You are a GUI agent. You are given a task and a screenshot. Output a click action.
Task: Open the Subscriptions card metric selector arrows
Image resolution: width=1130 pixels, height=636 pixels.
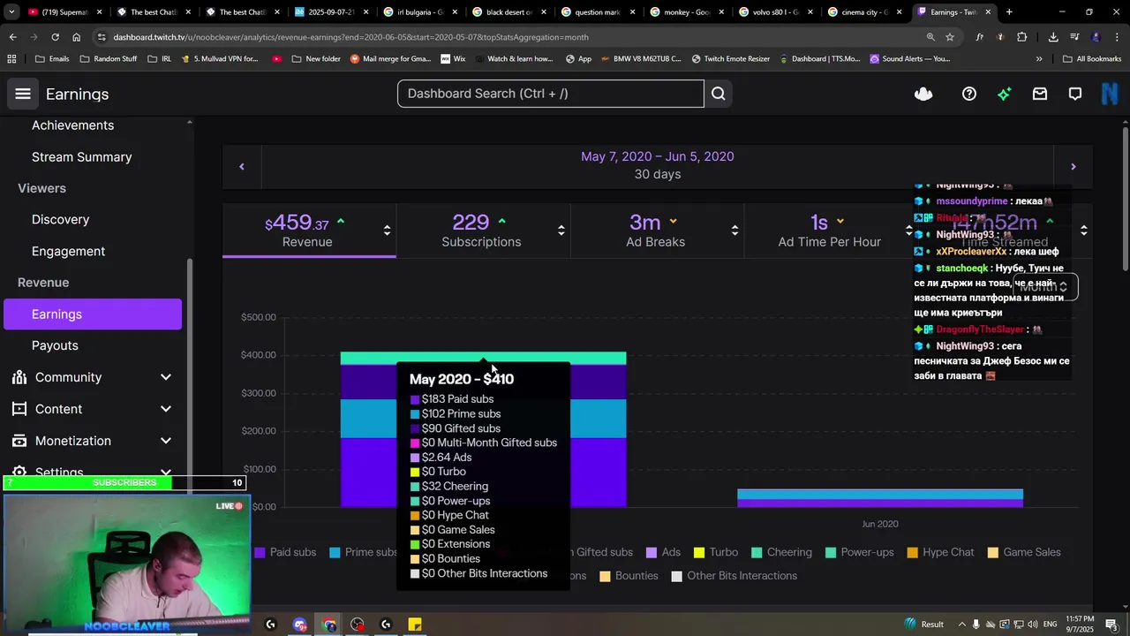[561, 231]
